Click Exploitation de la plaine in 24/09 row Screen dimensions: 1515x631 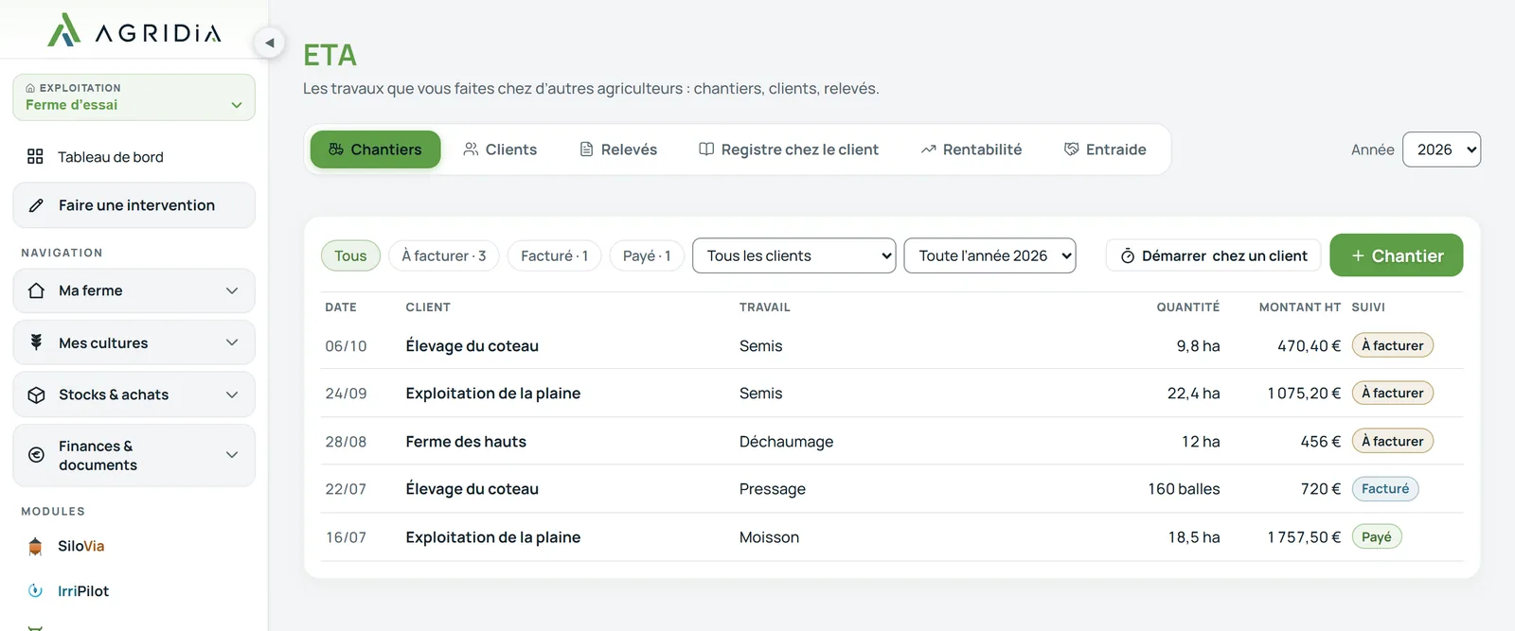[492, 393]
